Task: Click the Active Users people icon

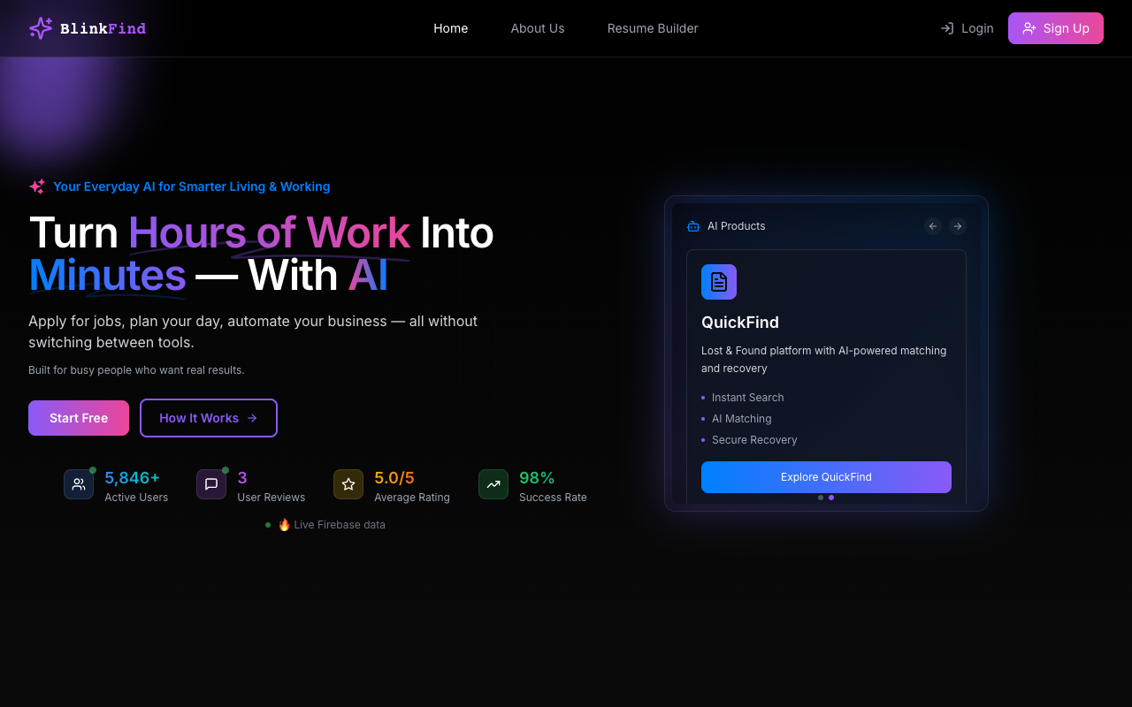Action: pos(79,484)
